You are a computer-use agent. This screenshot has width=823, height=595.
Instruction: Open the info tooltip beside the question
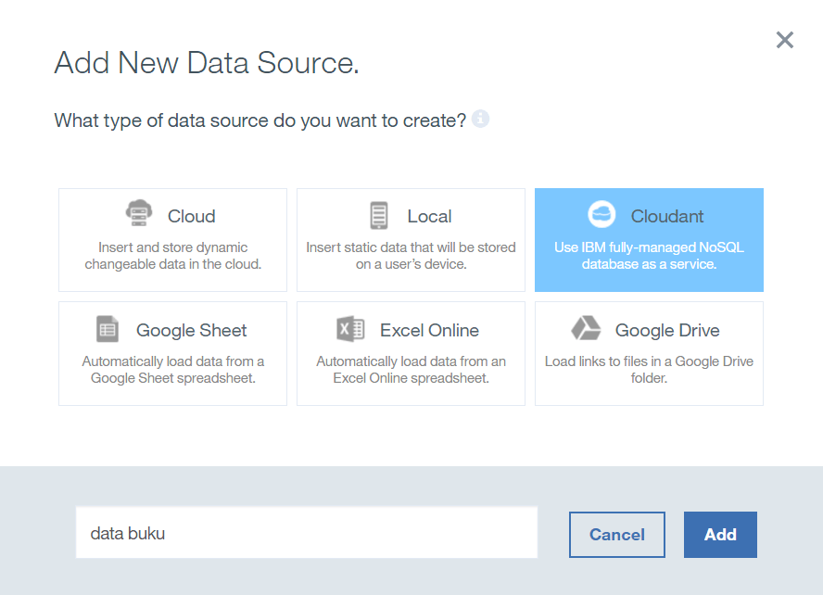pyautogui.click(x=480, y=120)
